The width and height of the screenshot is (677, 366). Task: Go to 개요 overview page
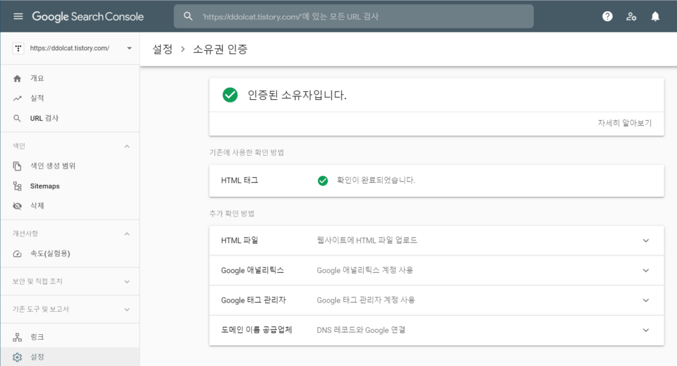[x=37, y=79]
